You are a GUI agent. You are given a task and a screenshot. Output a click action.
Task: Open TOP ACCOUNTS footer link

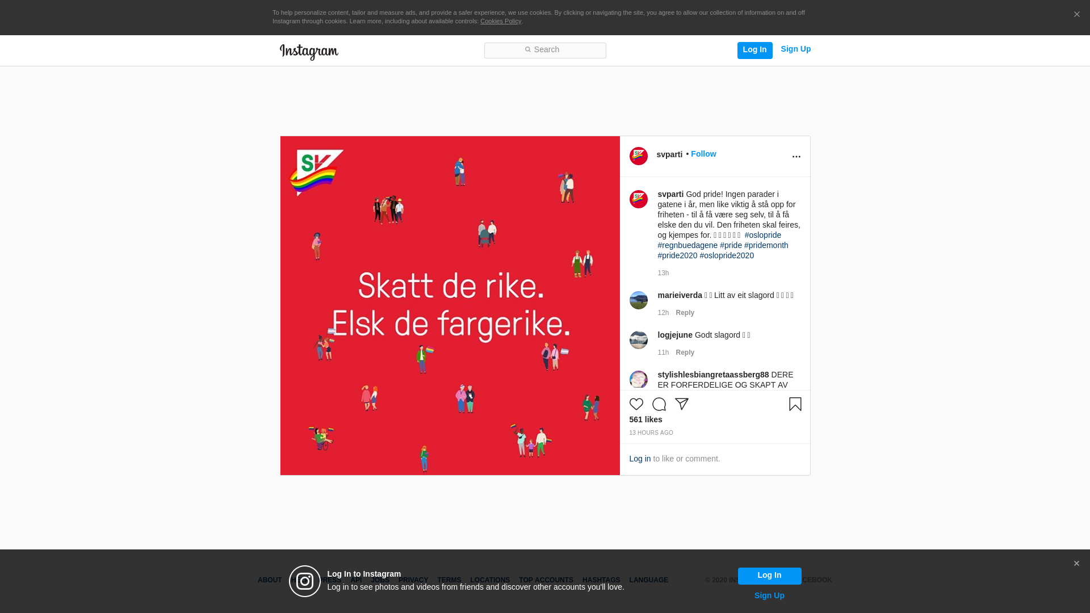pos(546,580)
